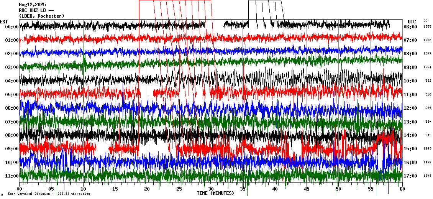
Task: Click the 30 minute tick label
Action: coord(211,189)
